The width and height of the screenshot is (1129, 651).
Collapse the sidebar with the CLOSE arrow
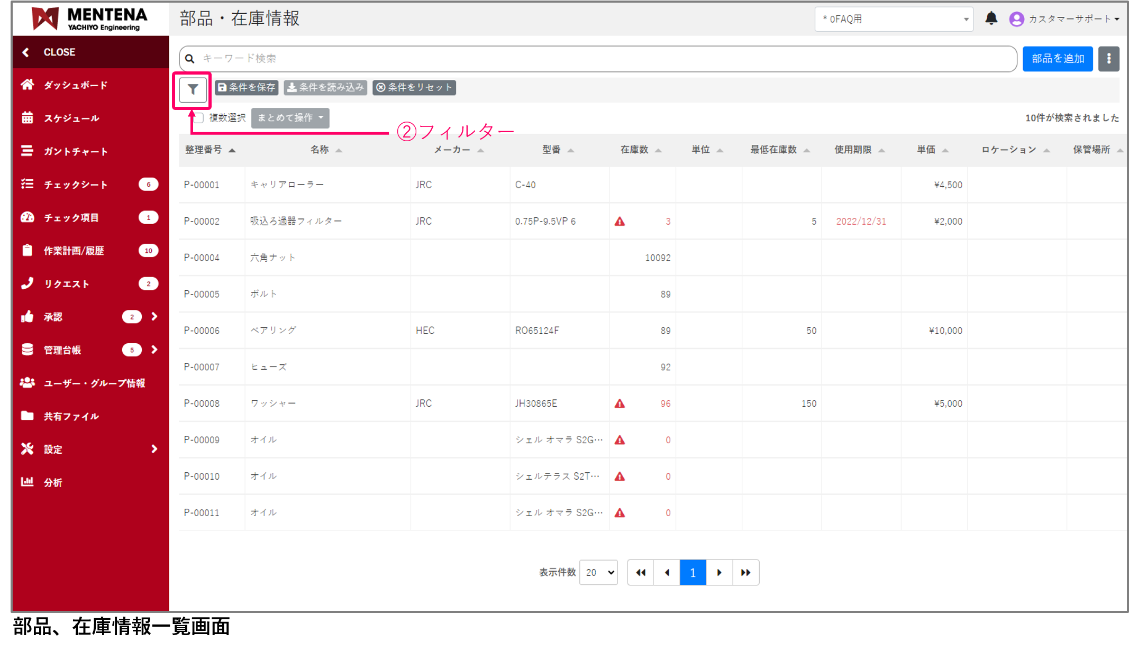[26, 52]
